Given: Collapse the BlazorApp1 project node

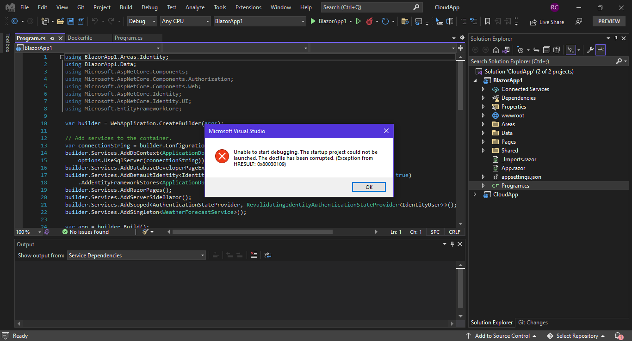Looking at the screenshot, I should click(x=475, y=80).
